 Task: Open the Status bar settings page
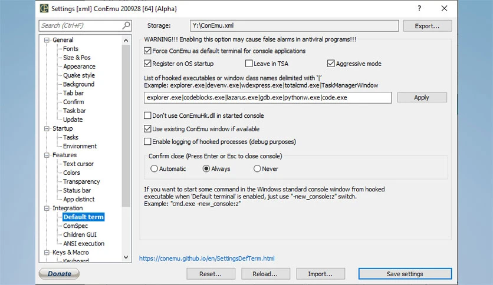coord(77,190)
